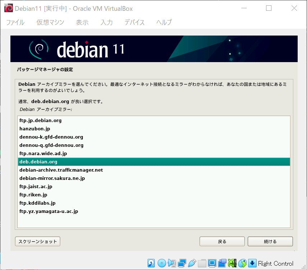Click the keyboard capture arrow icon
The width and height of the screenshot is (307, 270).
[252, 263]
